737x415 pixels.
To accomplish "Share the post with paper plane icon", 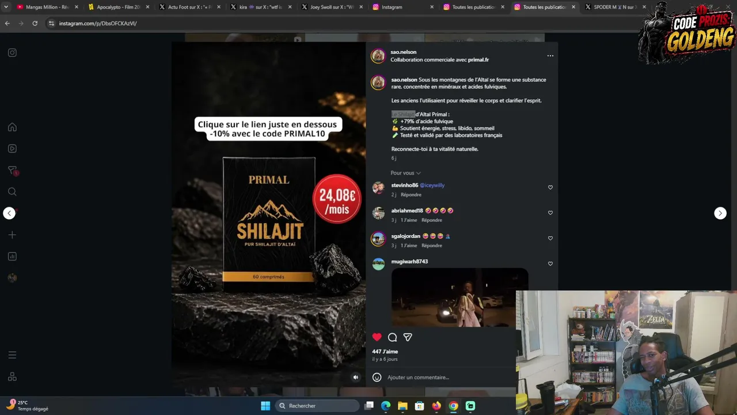I will [408, 337].
